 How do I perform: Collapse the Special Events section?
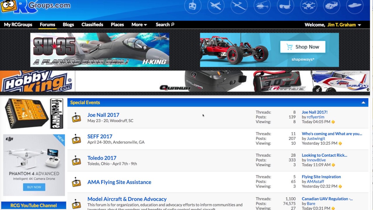click(363, 102)
